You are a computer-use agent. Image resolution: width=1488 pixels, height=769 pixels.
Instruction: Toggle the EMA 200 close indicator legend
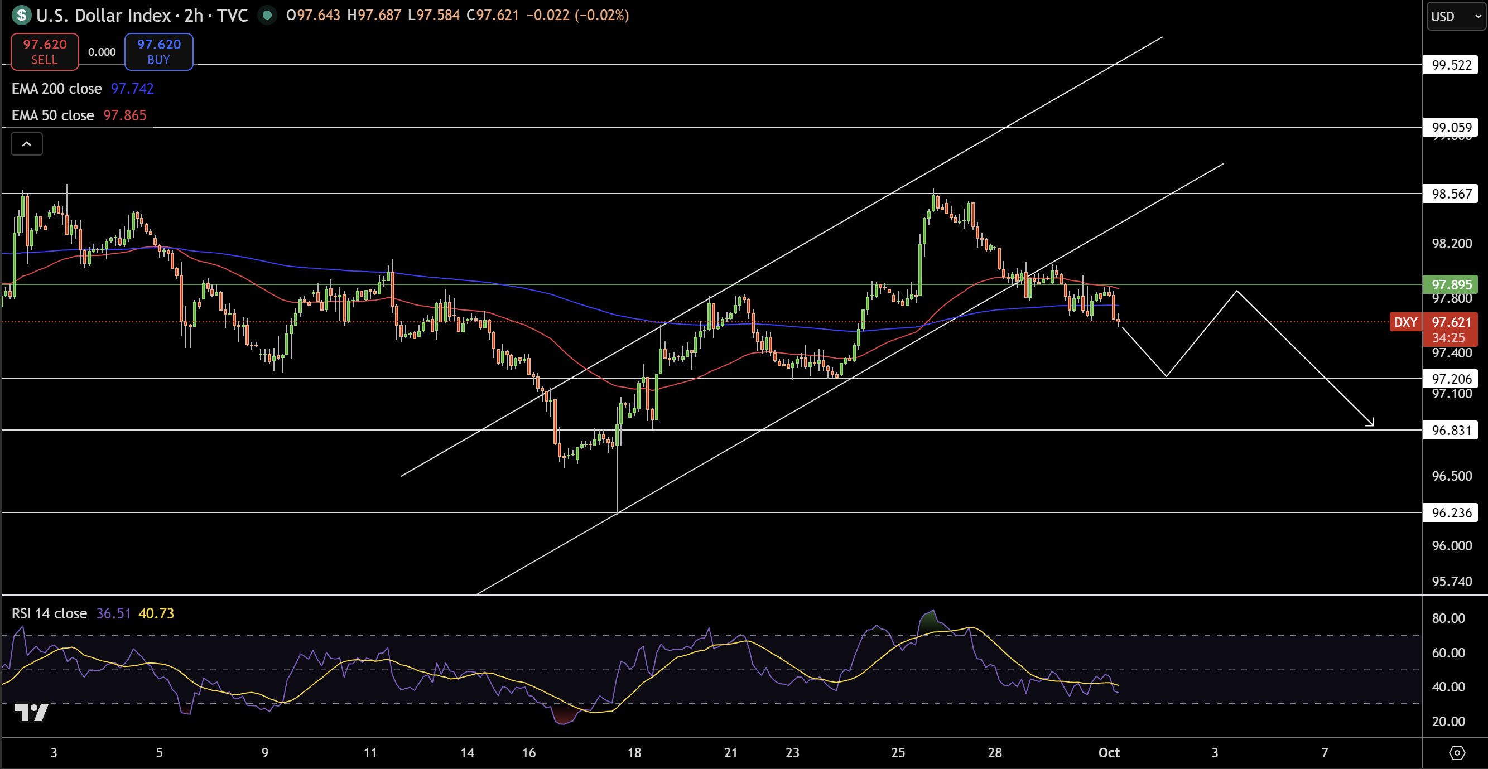coord(56,89)
